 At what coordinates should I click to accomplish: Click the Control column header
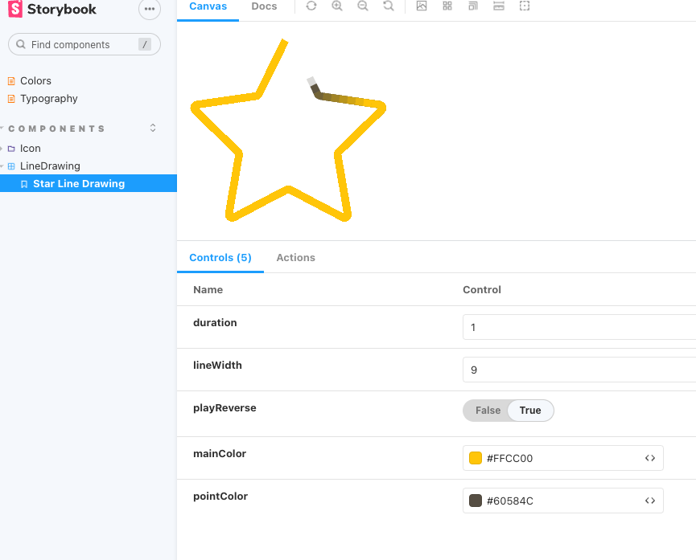pyautogui.click(x=482, y=289)
